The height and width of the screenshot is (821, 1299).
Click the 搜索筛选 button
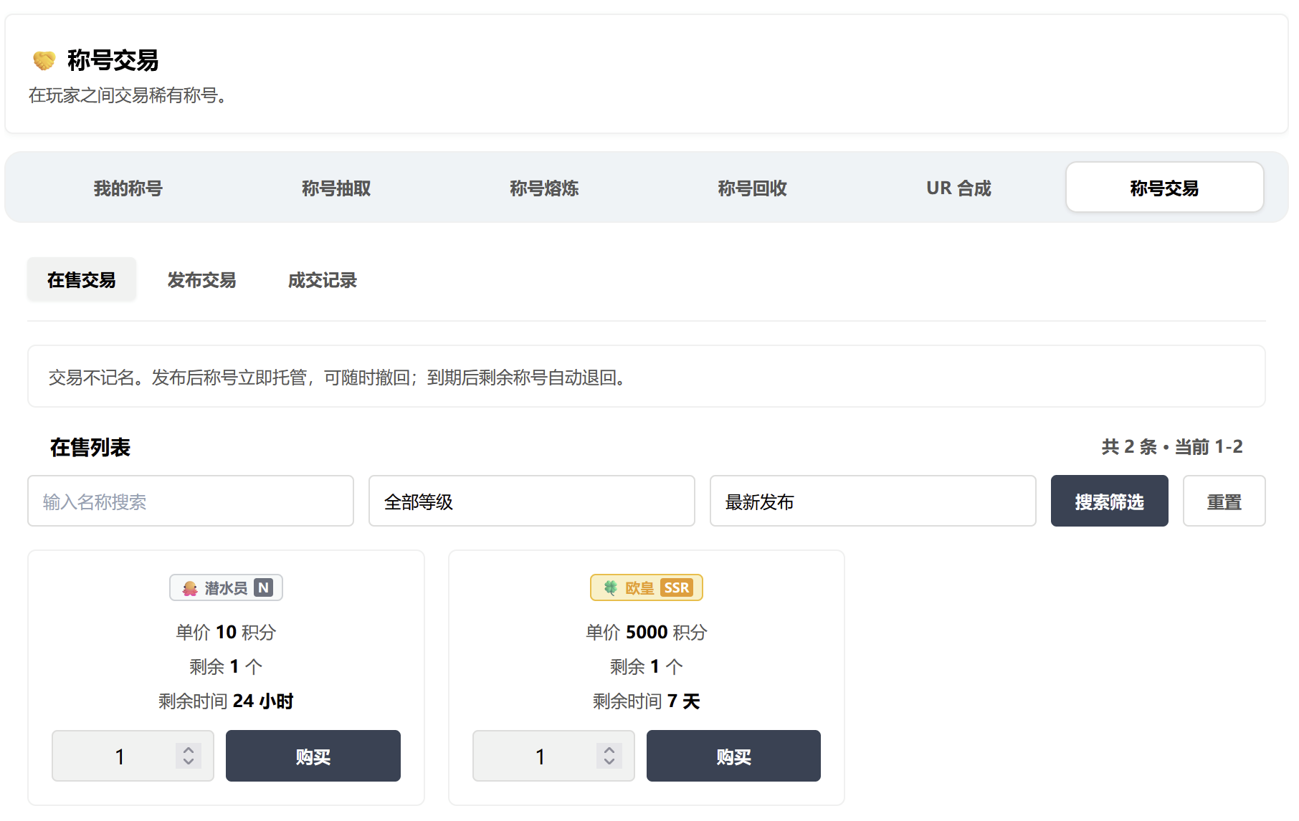pyautogui.click(x=1109, y=501)
